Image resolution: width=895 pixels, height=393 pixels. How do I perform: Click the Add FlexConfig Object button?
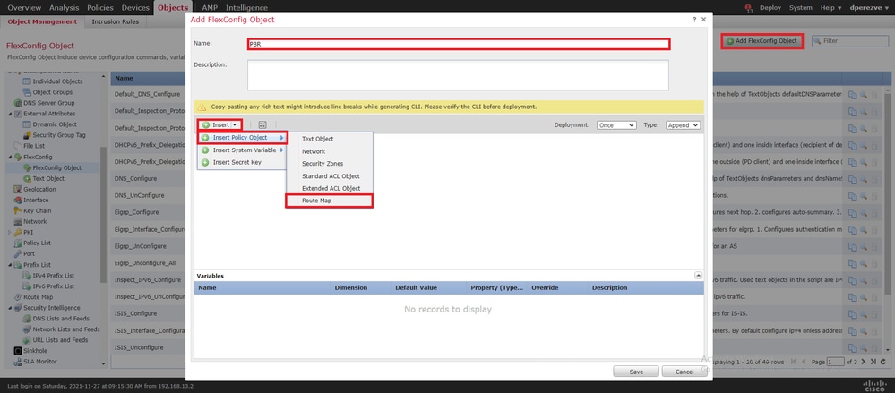(762, 41)
